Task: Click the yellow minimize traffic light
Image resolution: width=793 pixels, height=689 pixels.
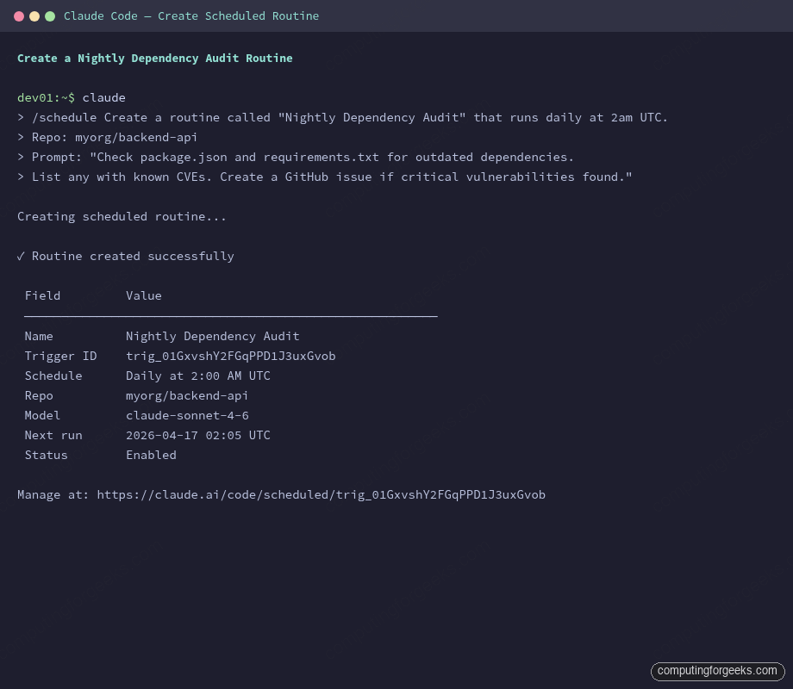Action: tap(34, 16)
